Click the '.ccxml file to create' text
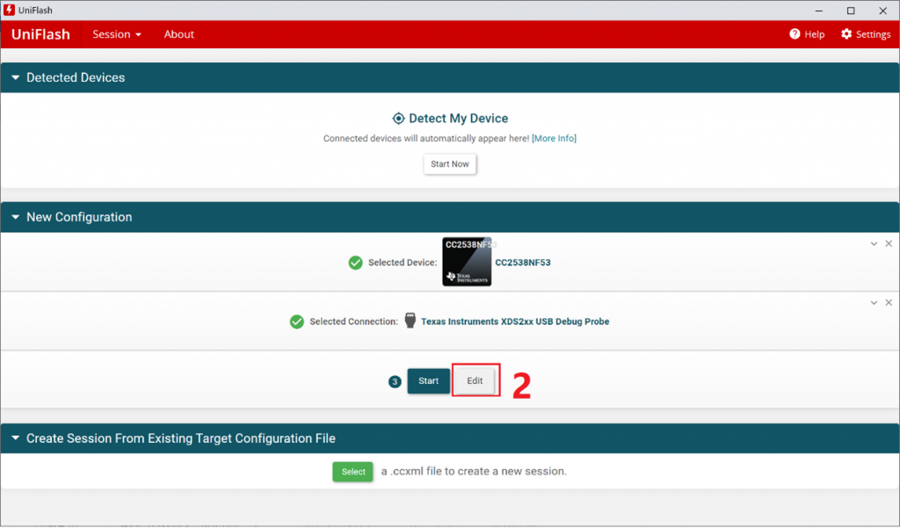This screenshot has height=528, width=900. click(445, 471)
